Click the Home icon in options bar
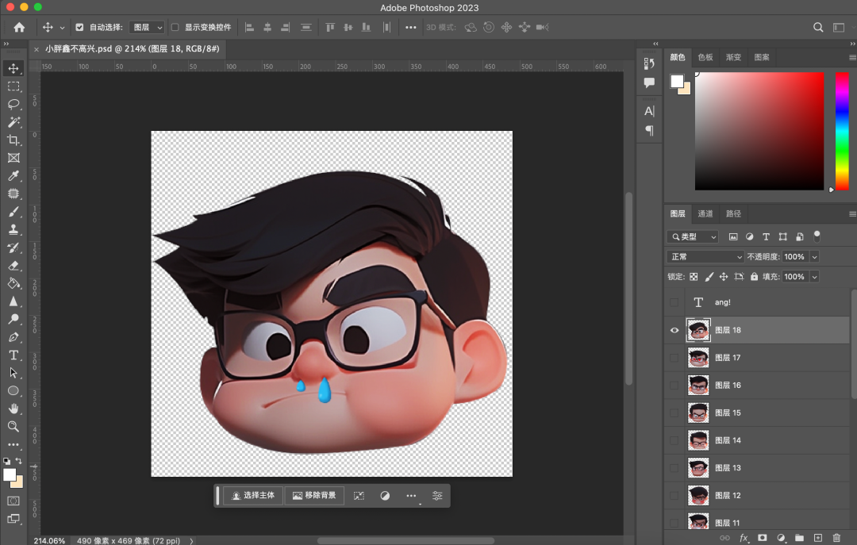The height and width of the screenshot is (545, 857). 19,27
